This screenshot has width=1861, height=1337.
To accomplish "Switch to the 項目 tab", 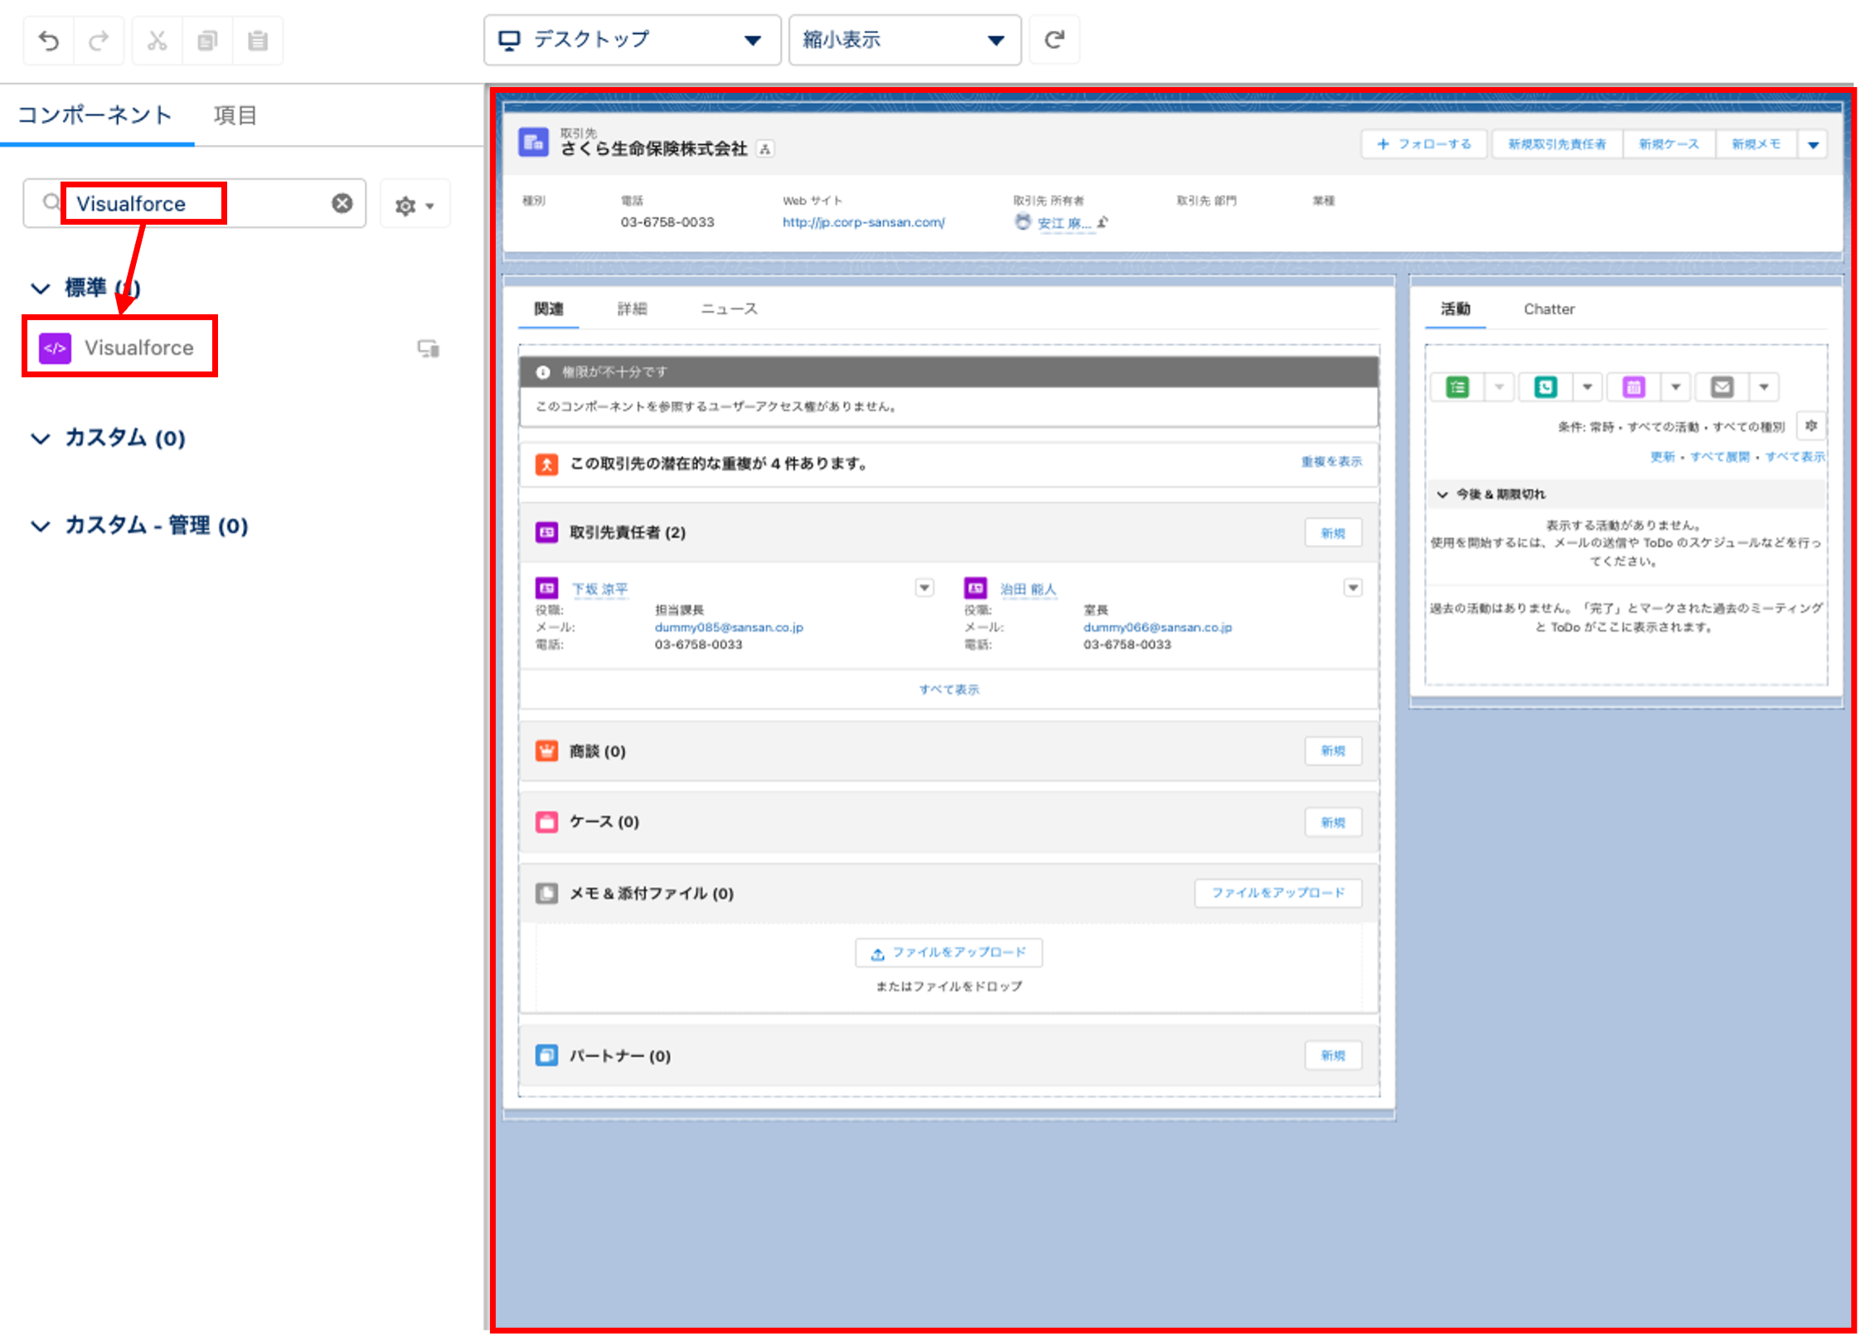I will coord(235,115).
